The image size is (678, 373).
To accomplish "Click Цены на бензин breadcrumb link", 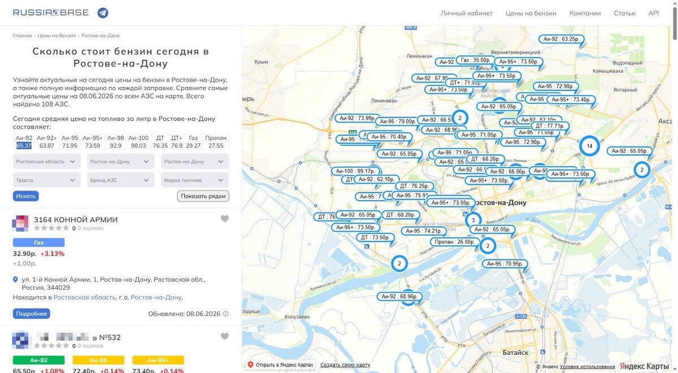I will pyautogui.click(x=56, y=36).
